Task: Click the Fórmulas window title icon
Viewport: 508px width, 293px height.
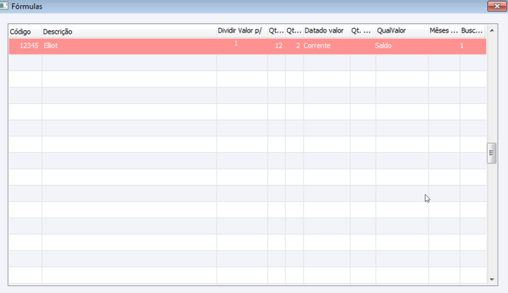Action: coord(4,6)
